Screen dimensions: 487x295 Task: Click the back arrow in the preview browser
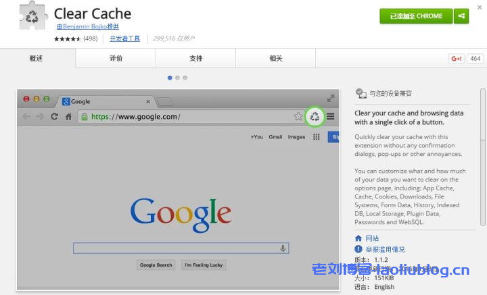[x=26, y=117]
